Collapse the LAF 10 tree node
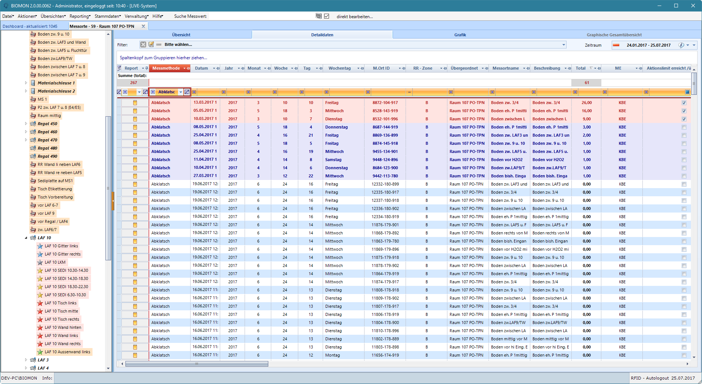Image resolution: width=702 pixels, height=384 pixels. 26,238
